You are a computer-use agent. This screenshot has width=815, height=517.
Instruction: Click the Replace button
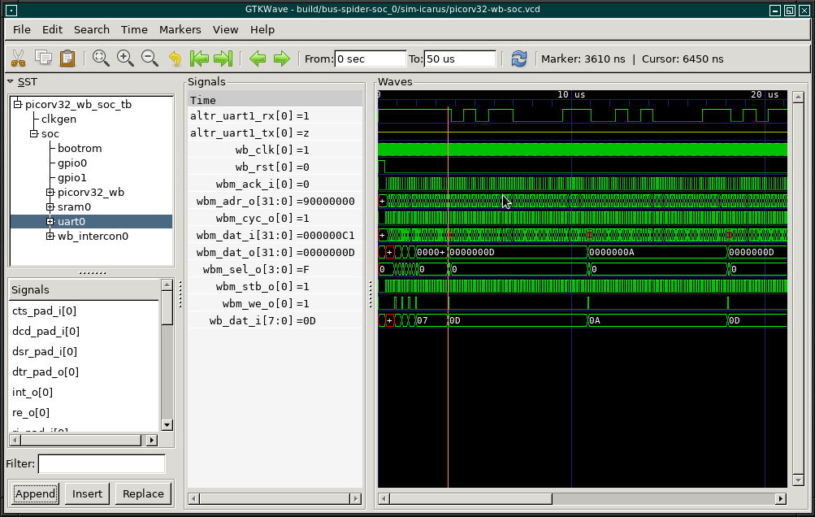143,493
